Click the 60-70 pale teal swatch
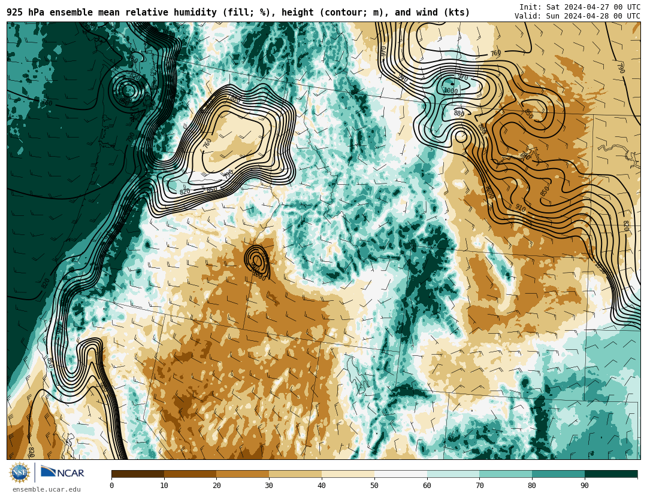Image resolution: width=647 pixels, height=497 pixels. [453, 474]
